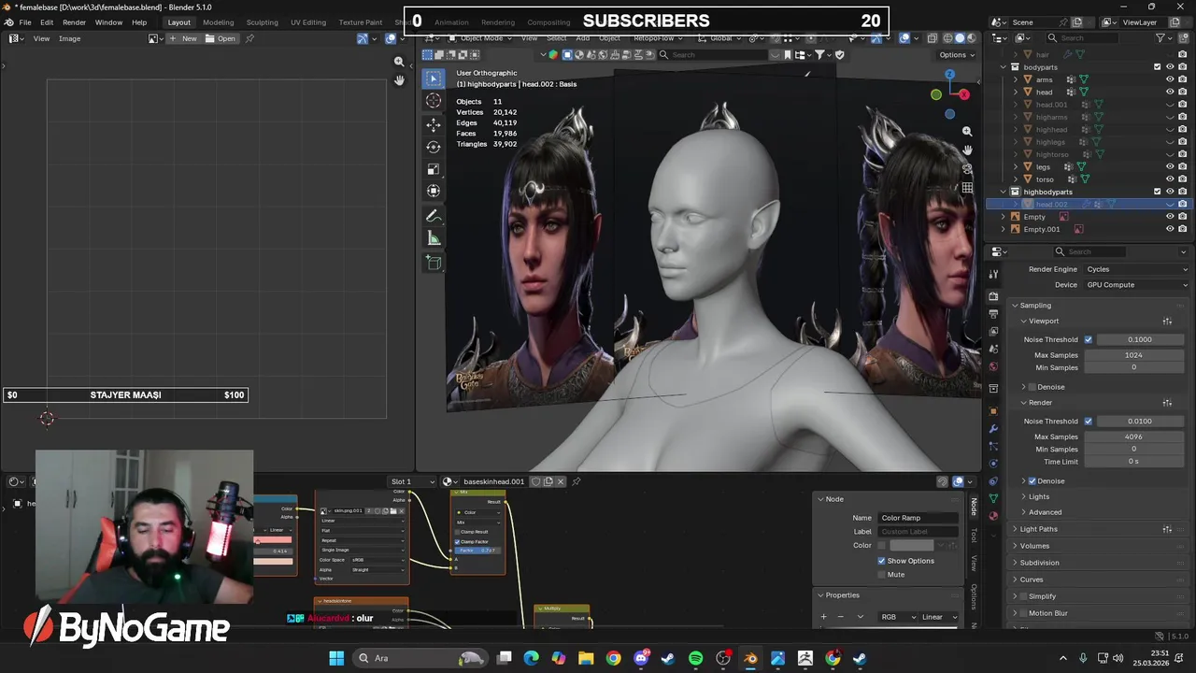Open the outliner filter funnel
Viewport: 1196px width, 673px height.
click(x=1161, y=37)
